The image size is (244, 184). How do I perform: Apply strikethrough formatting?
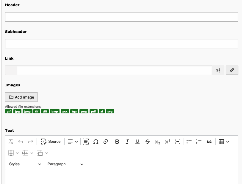pos(147,142)
